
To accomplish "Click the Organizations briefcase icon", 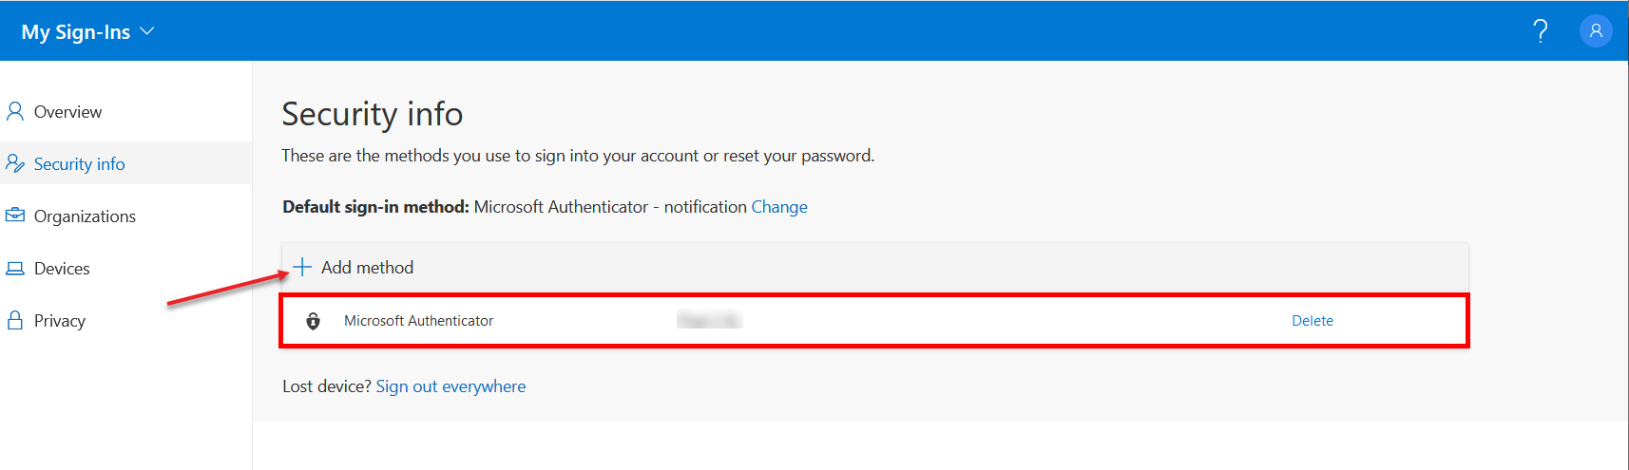I will 15,216.
